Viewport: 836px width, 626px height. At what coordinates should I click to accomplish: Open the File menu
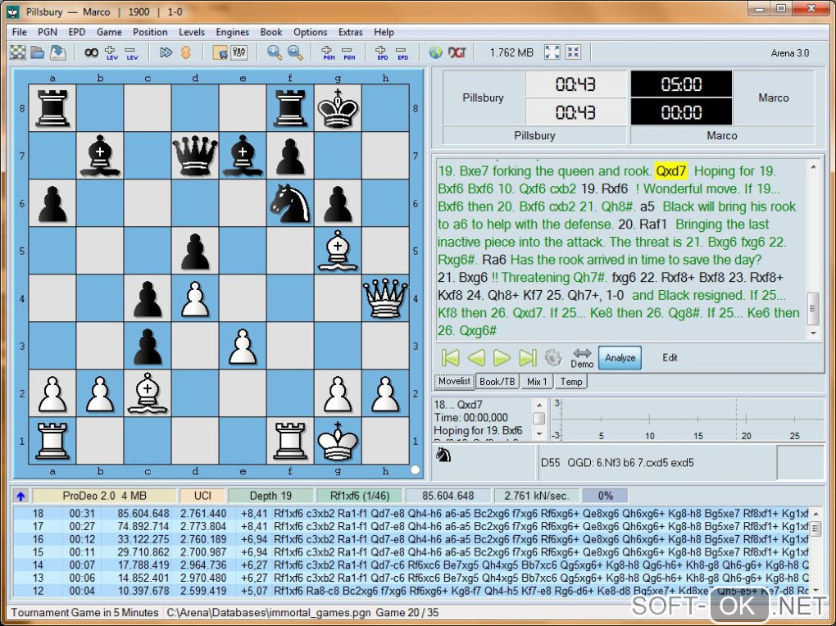tap(19, 32)
